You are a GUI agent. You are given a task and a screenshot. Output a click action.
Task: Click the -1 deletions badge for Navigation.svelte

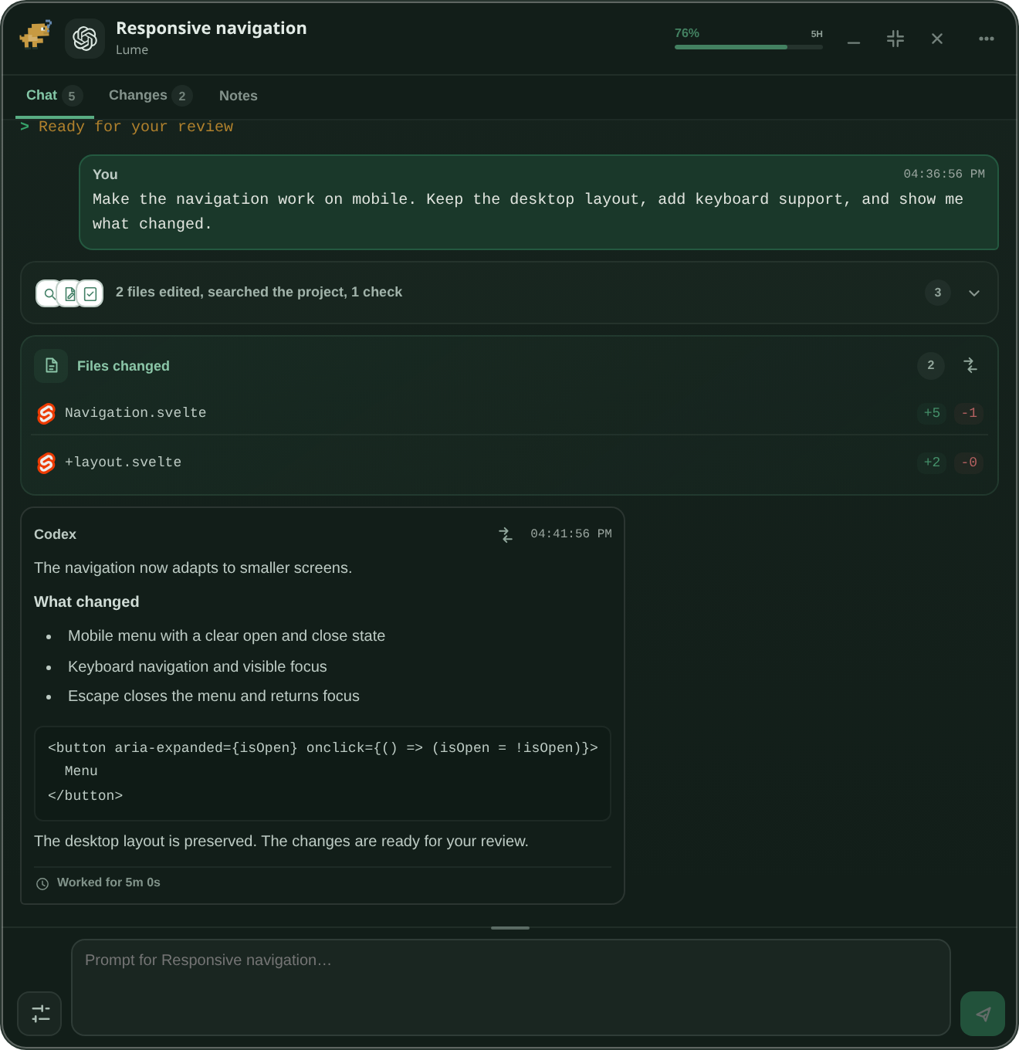[969, 413]
